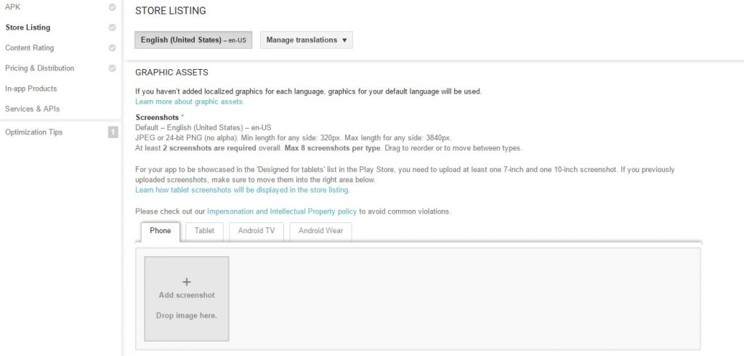Open the Manage translations dropdown
744x356 pixels.
(x=306, y=40)
